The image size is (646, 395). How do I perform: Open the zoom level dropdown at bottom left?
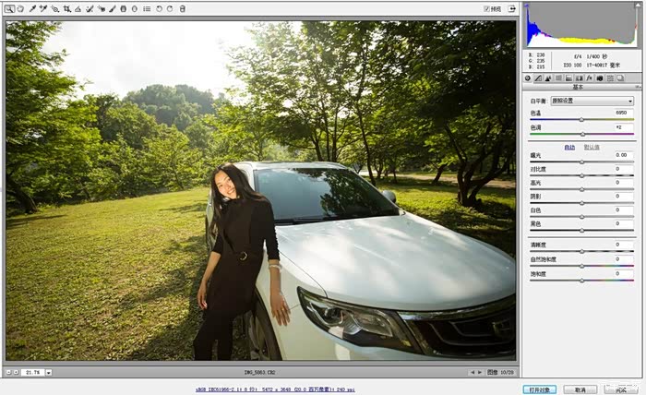pyautogui.click(x=48, y=372)
